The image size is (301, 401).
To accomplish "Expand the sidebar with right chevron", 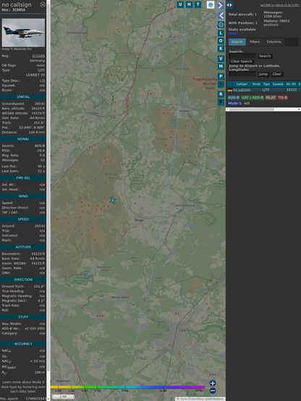I will coord(221,5).
